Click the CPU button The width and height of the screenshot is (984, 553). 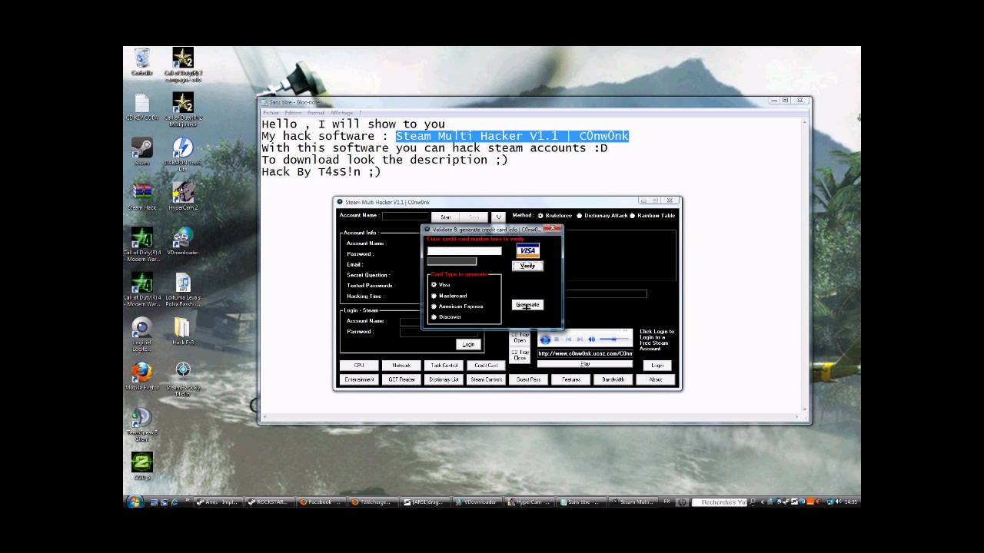coord(359,366)
